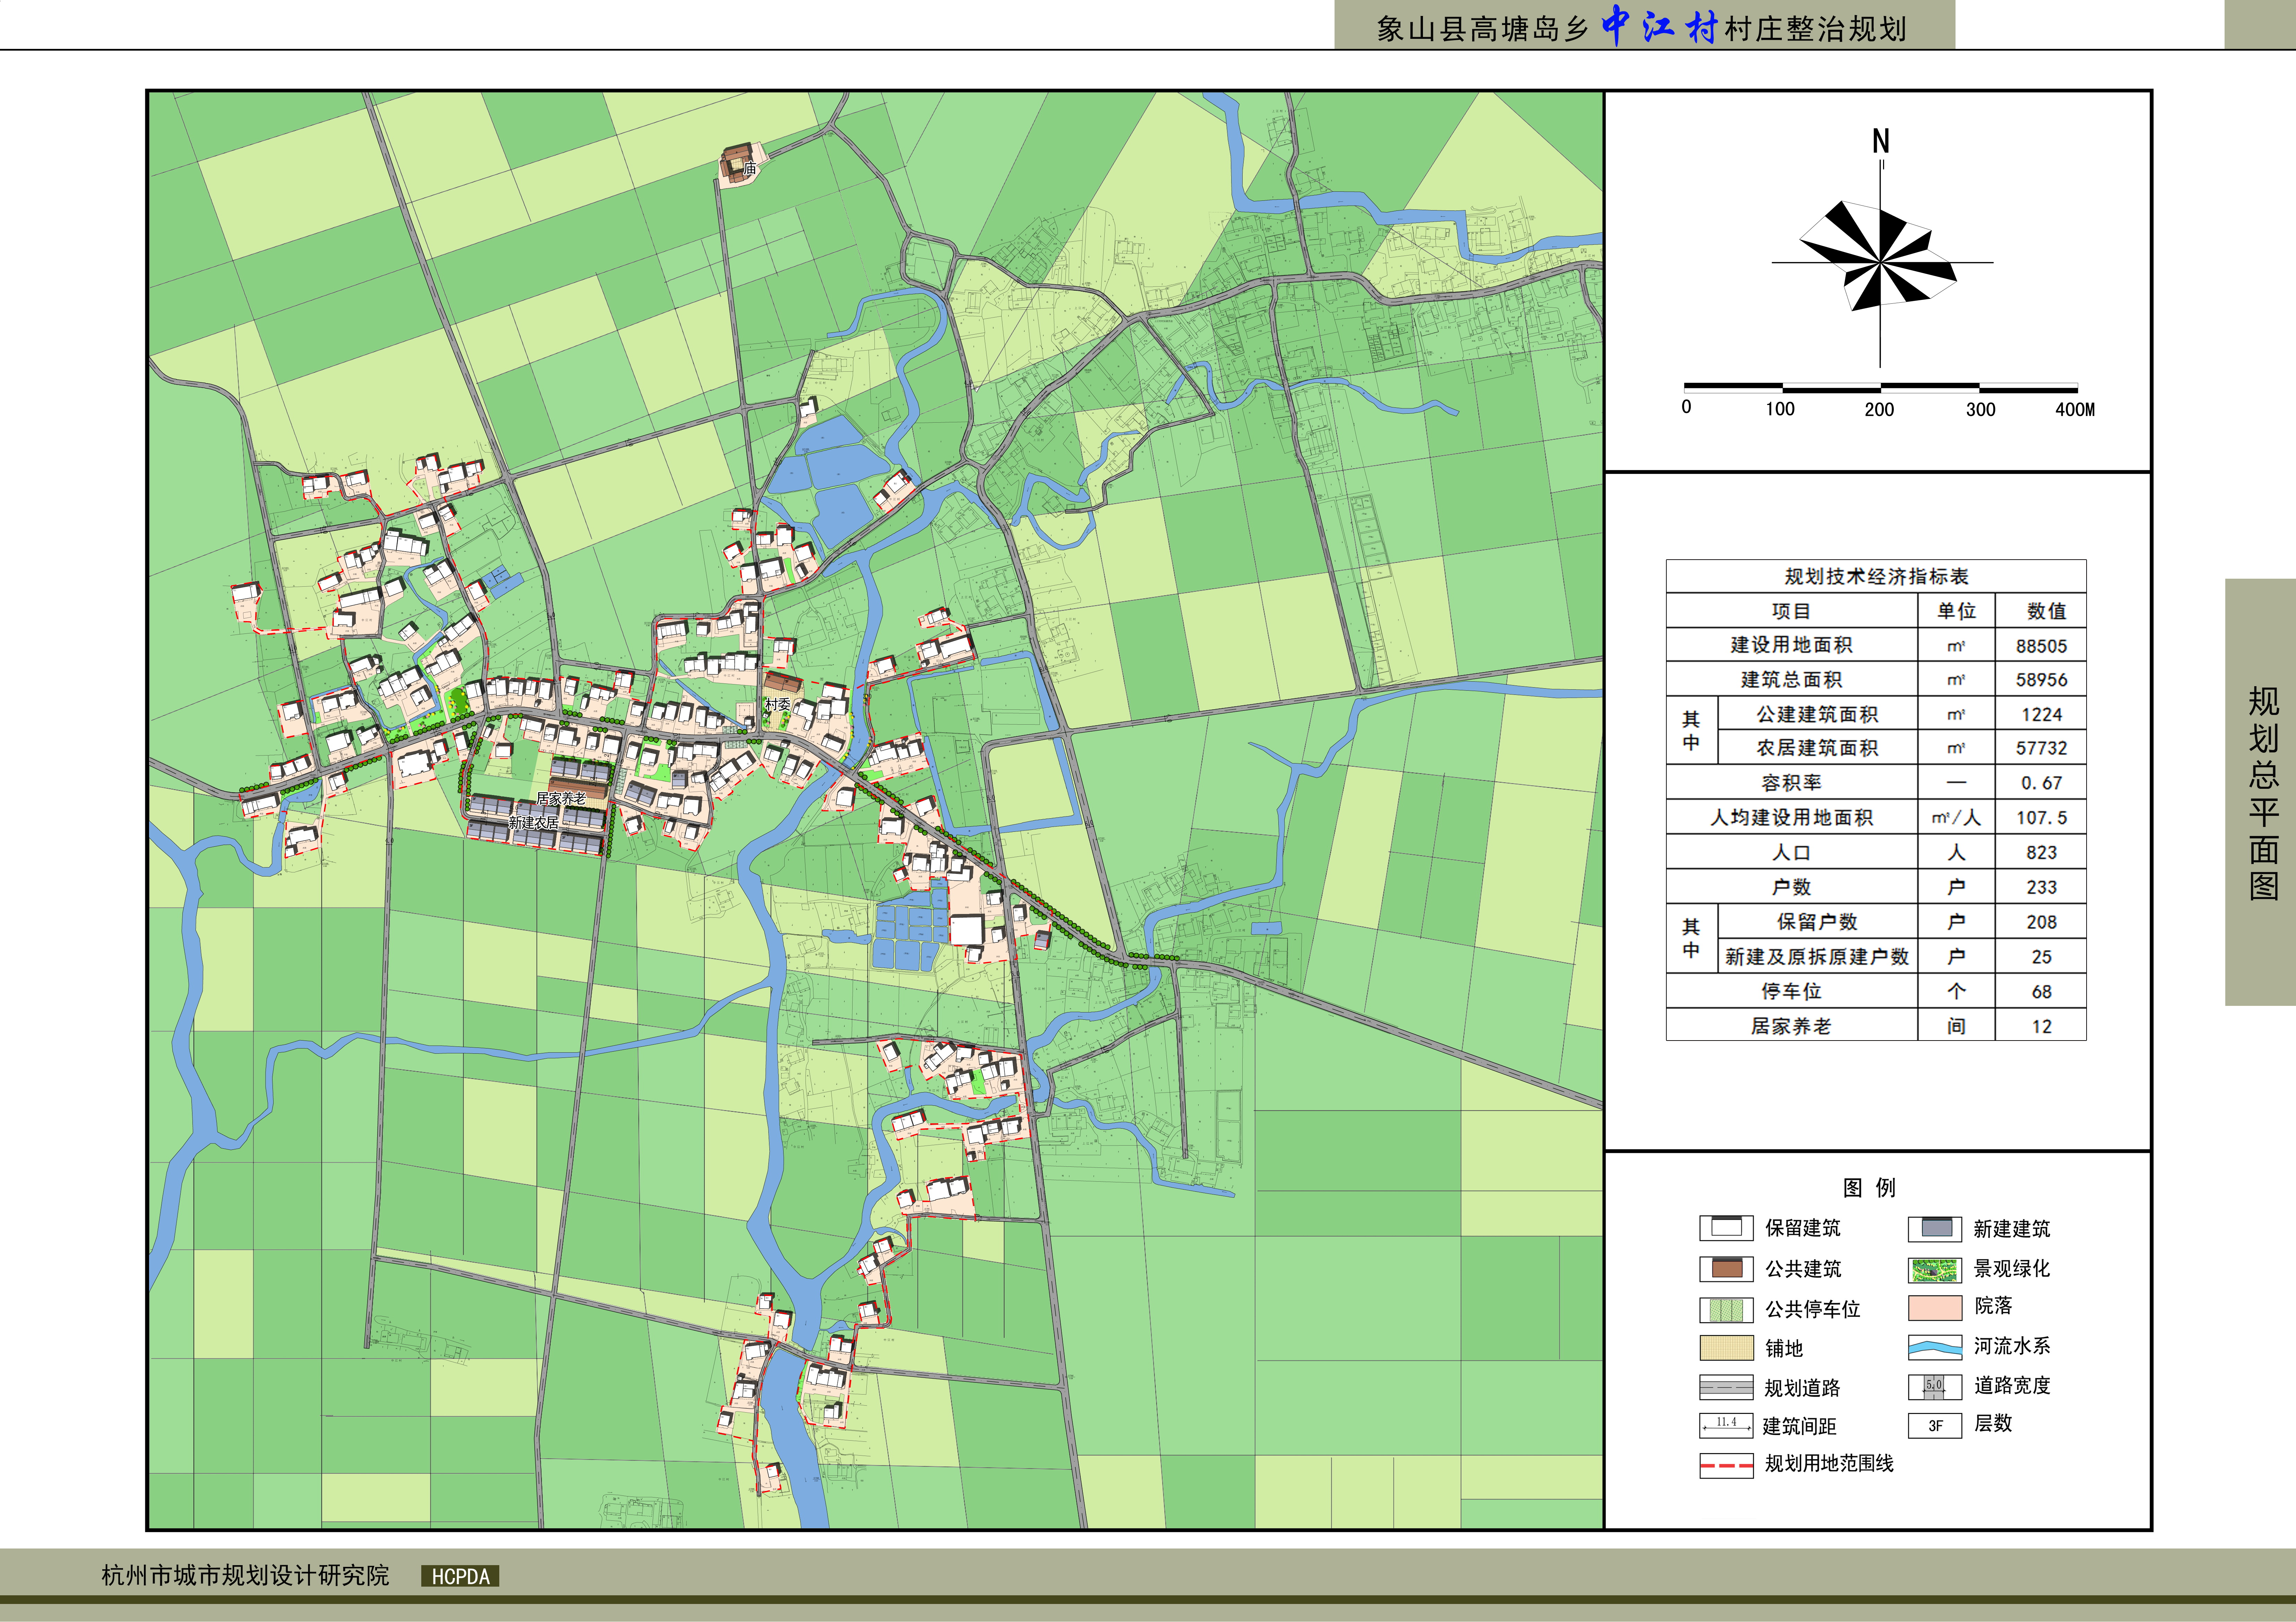Click the value 88505 in table
Image resolution: width=2296 pixels, height=1622 pixels.
click(x=2041, y=646)
